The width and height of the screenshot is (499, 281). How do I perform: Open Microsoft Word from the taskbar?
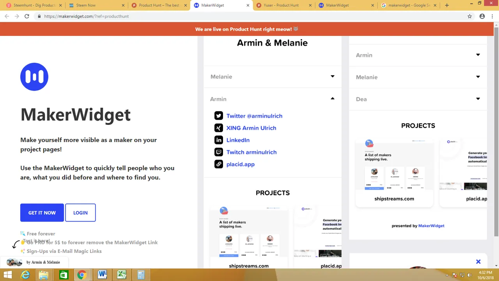102,275
